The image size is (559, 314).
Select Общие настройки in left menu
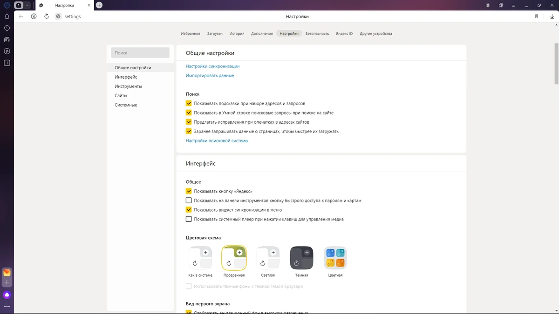click(140, 68)
